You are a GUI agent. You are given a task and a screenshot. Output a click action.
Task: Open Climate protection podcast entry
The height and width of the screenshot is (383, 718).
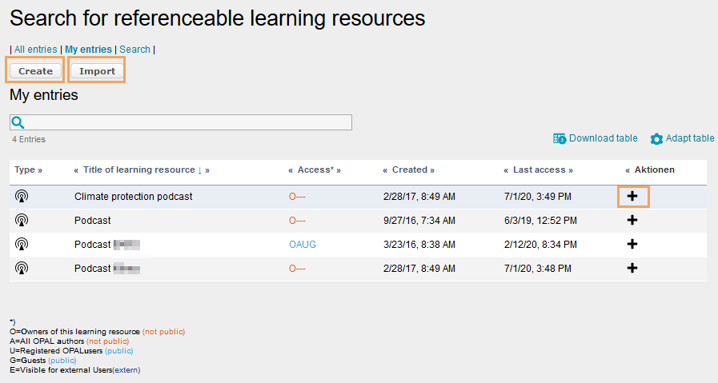(x=133, y=197)
